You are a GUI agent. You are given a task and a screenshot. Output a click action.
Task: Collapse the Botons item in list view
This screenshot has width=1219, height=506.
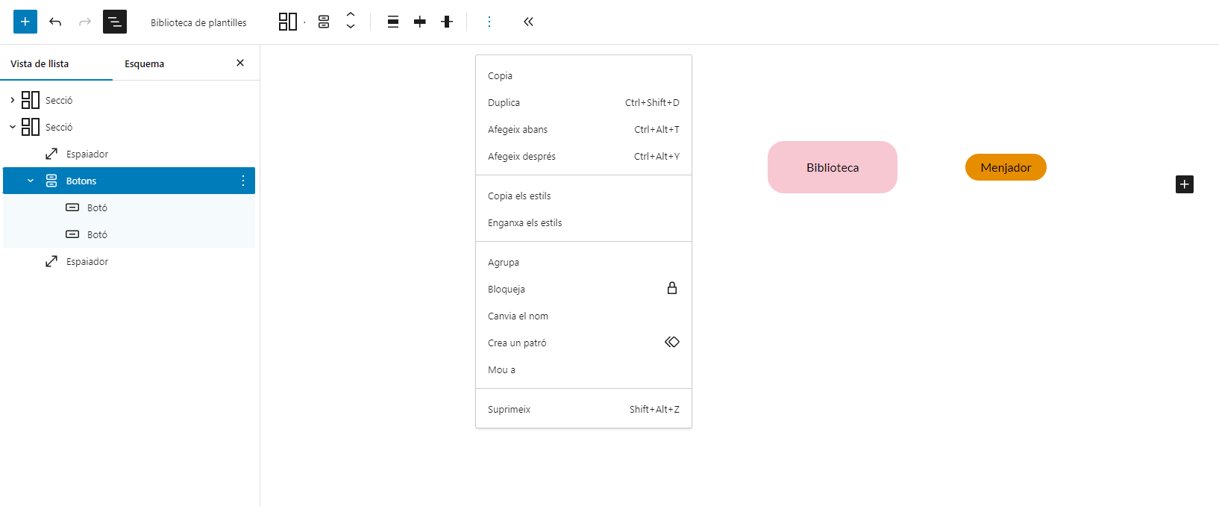click(31, 181)
